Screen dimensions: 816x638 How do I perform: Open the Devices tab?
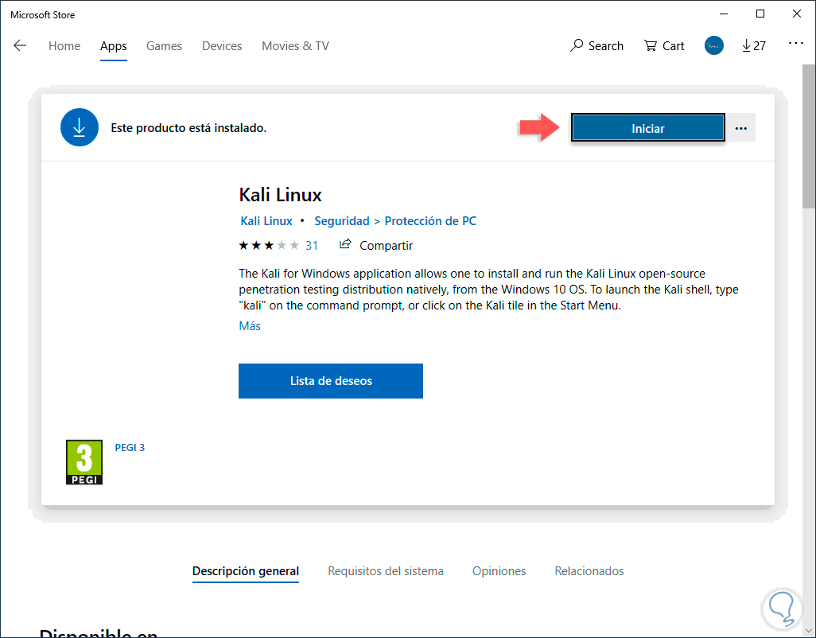[x=222, y=46]
